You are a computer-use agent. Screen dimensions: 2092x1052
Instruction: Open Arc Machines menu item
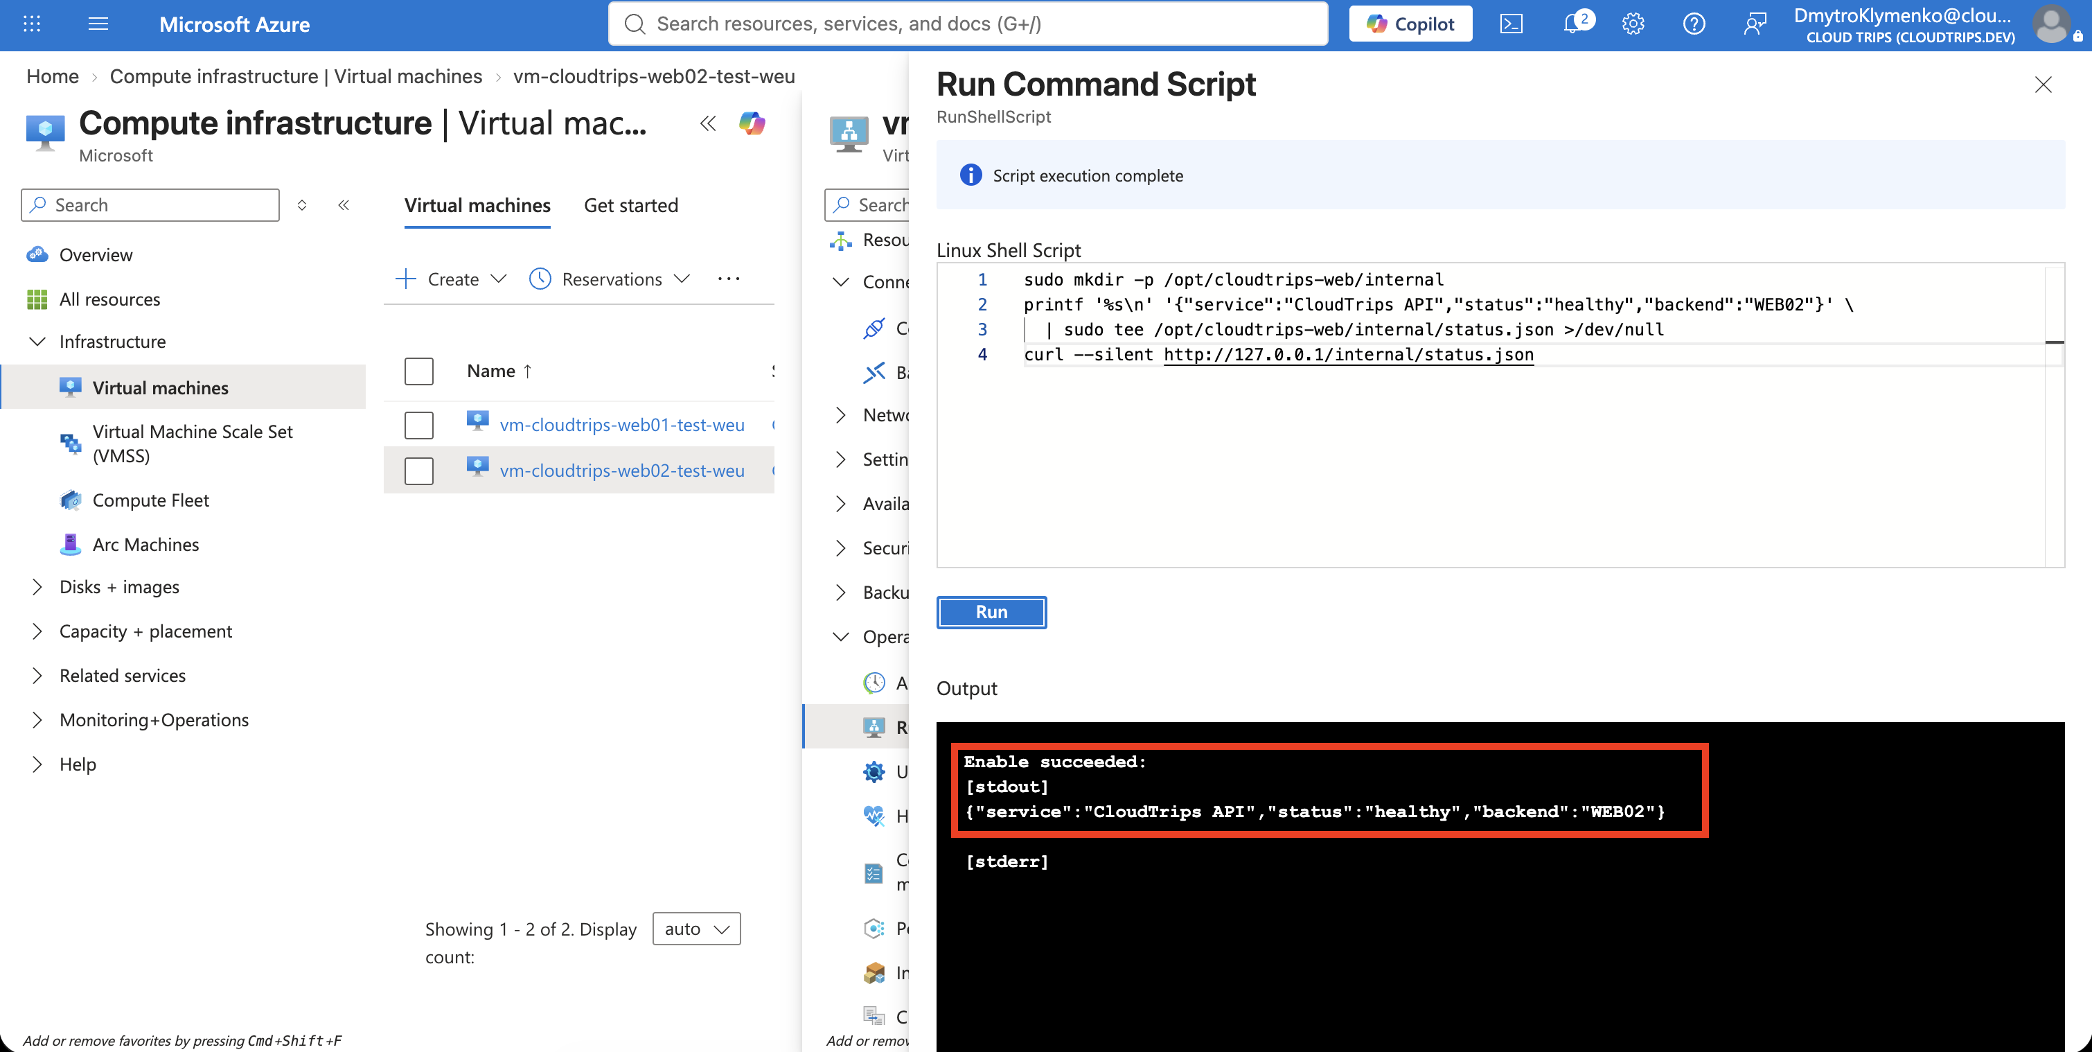pos(145,544)
